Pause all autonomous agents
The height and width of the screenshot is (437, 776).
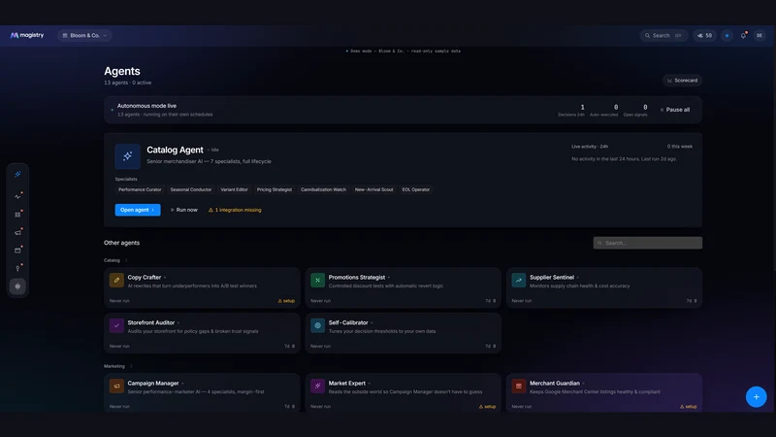pyautogui.click(x=675, y=110)
